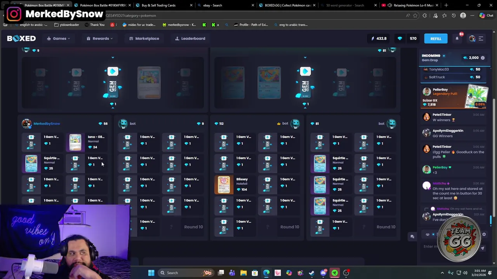
Task: Open the browser 'Settings and more' menu
Action: (x=472, y=15)
